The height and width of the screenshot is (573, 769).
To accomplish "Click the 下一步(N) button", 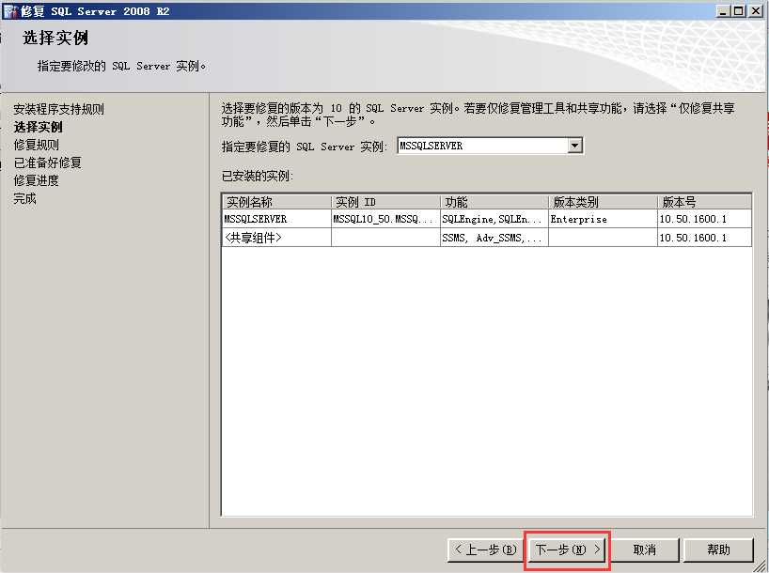I will [x=568, y=550].
